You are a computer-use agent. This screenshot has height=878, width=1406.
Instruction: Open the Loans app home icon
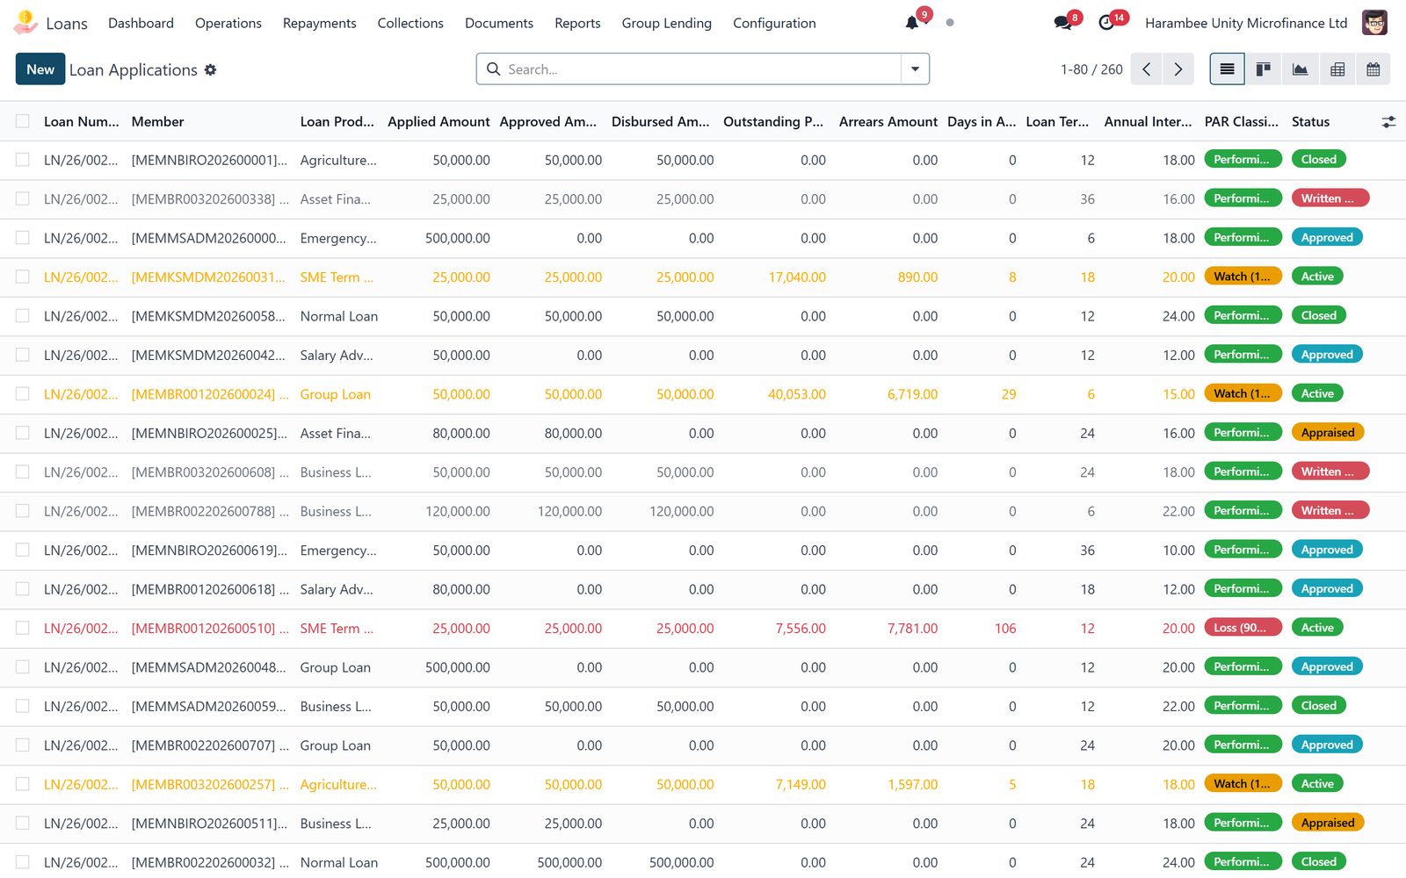point(25,23)
